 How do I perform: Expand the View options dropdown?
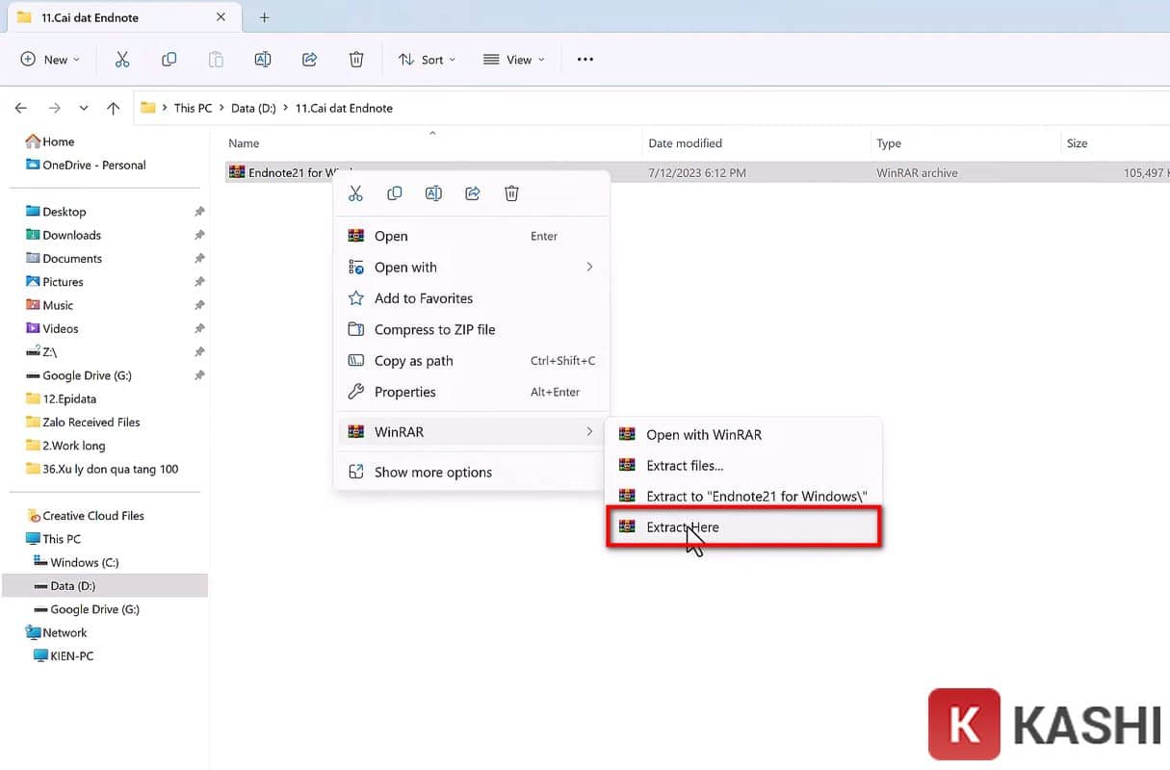(x=513, y=59)
